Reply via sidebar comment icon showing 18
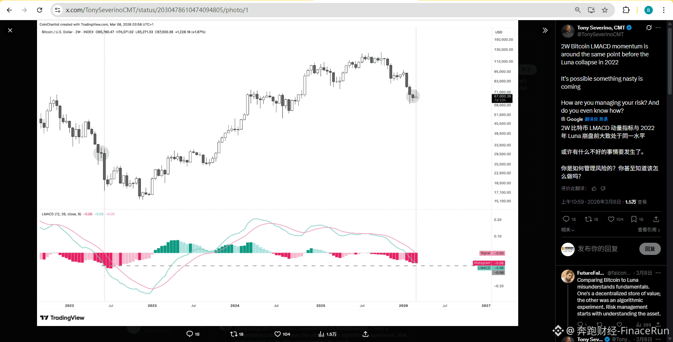The image size is (673, 342). (569, 219)
